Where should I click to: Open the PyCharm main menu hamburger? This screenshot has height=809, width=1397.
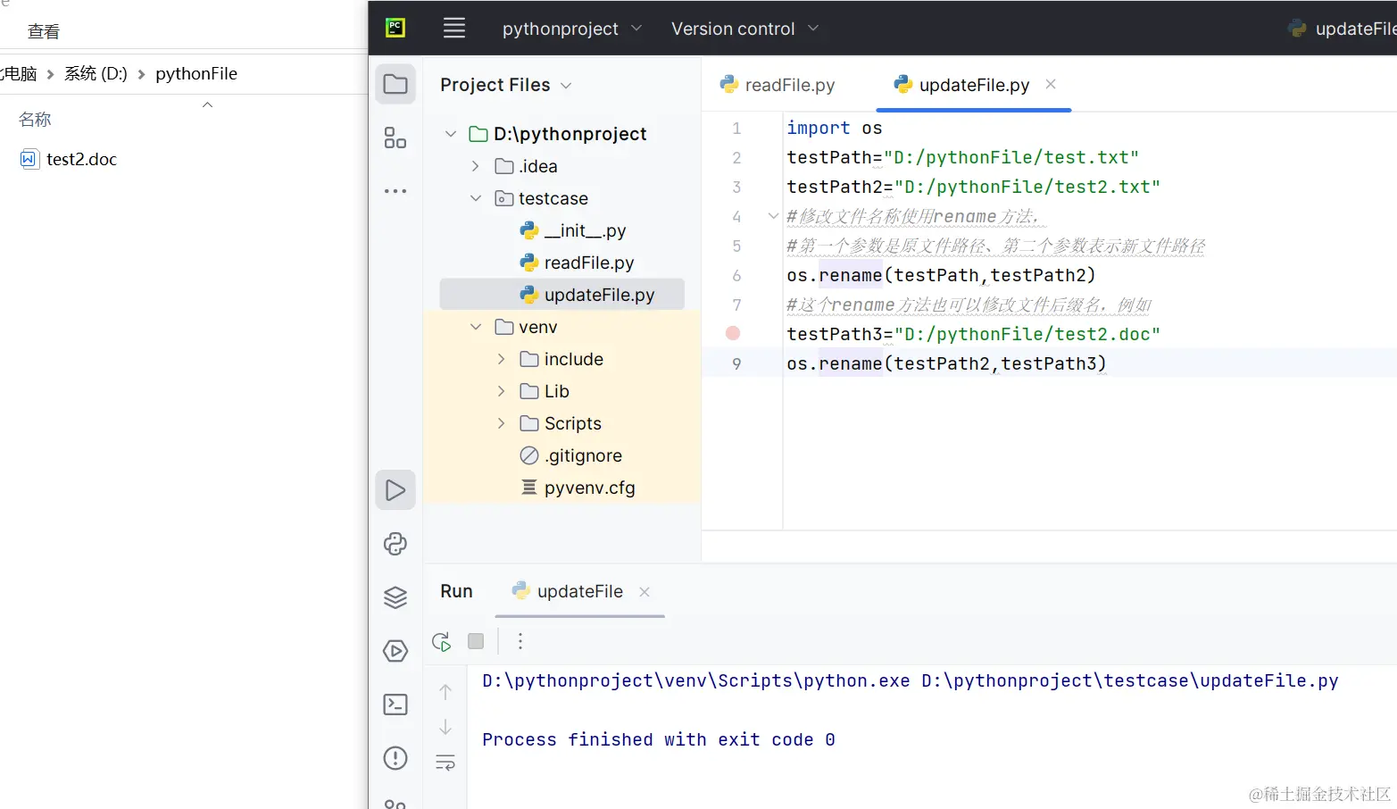[454, 29]
